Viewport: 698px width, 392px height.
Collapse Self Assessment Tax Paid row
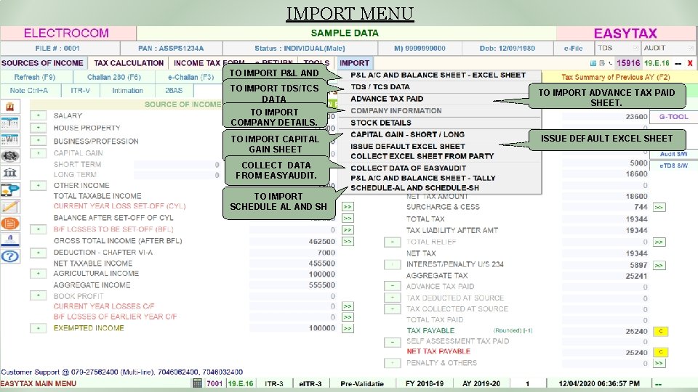pos(392,342)
